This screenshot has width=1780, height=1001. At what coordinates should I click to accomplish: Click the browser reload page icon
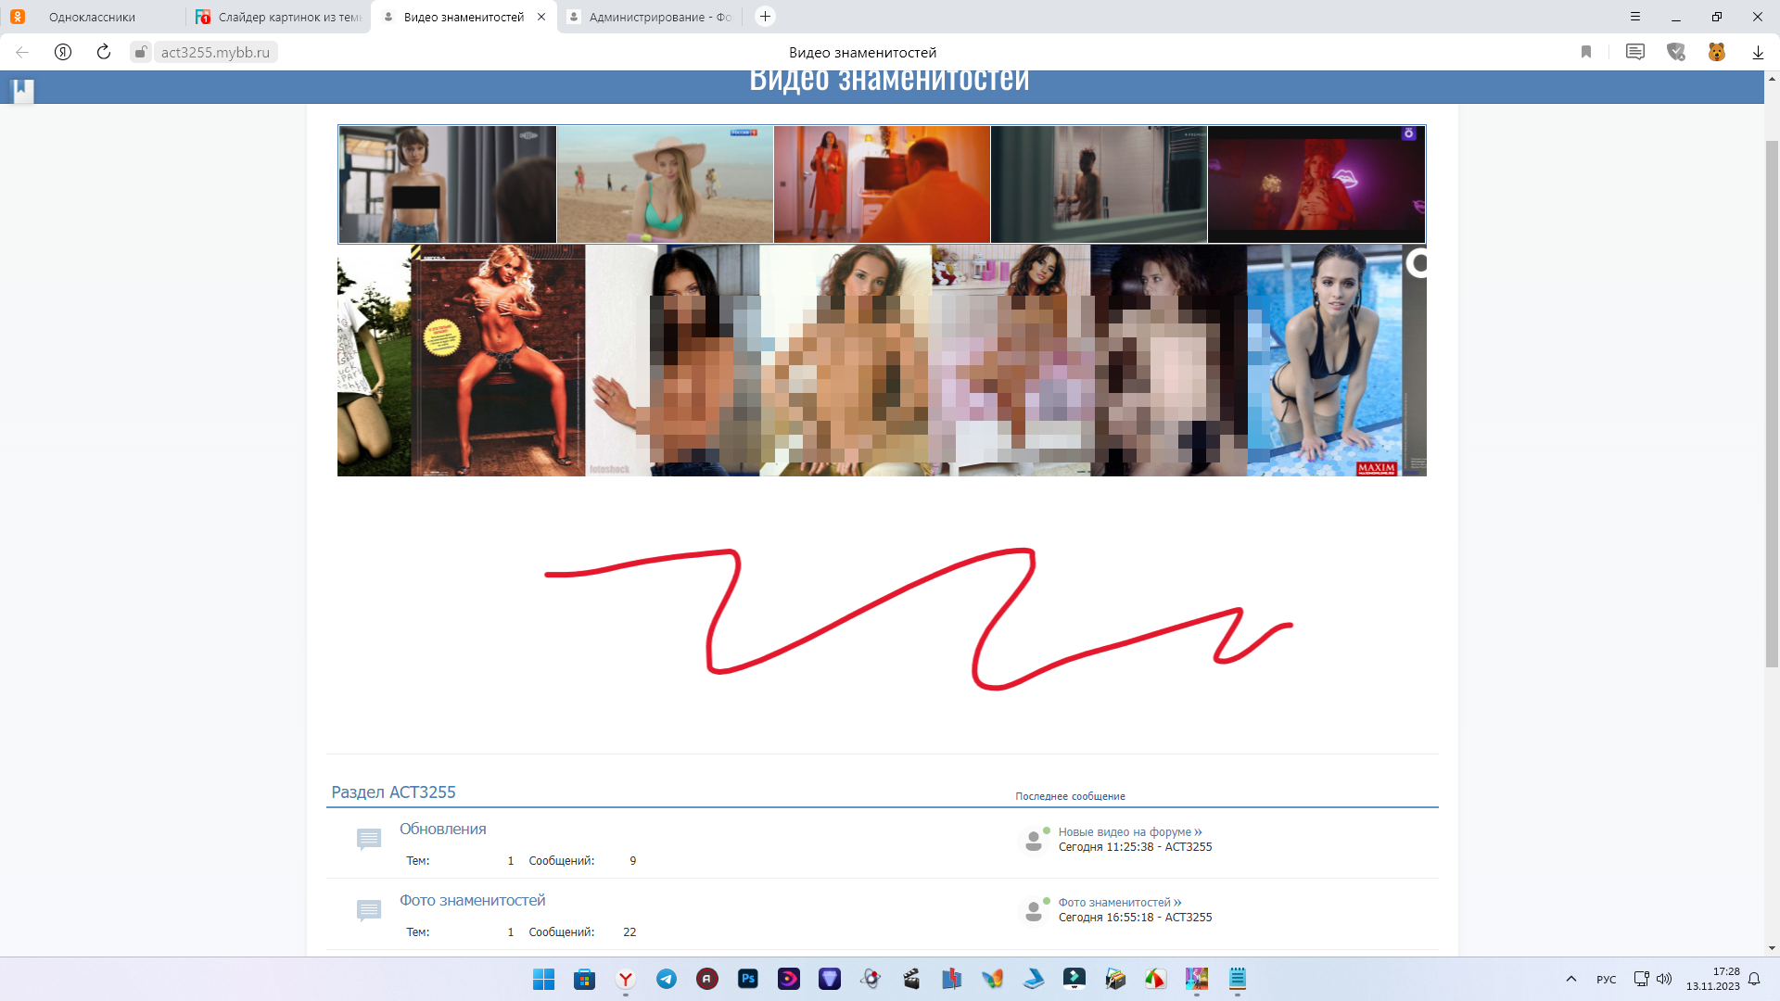click(x=104, y=52)
